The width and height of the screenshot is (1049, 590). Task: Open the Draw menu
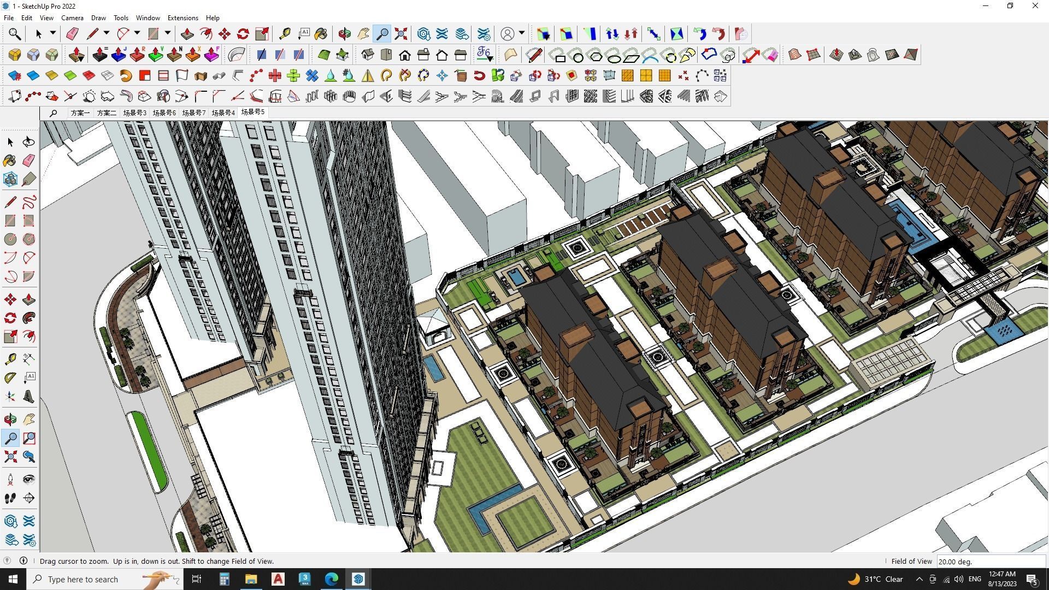coord(98,18)
